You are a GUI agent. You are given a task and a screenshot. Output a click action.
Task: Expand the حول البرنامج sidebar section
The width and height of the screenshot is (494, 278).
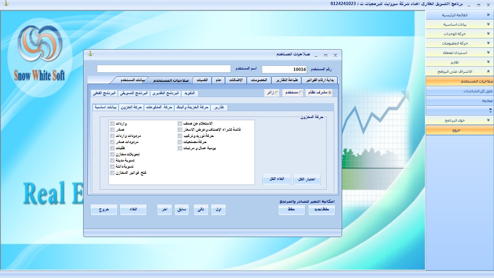tap(459, 120)
